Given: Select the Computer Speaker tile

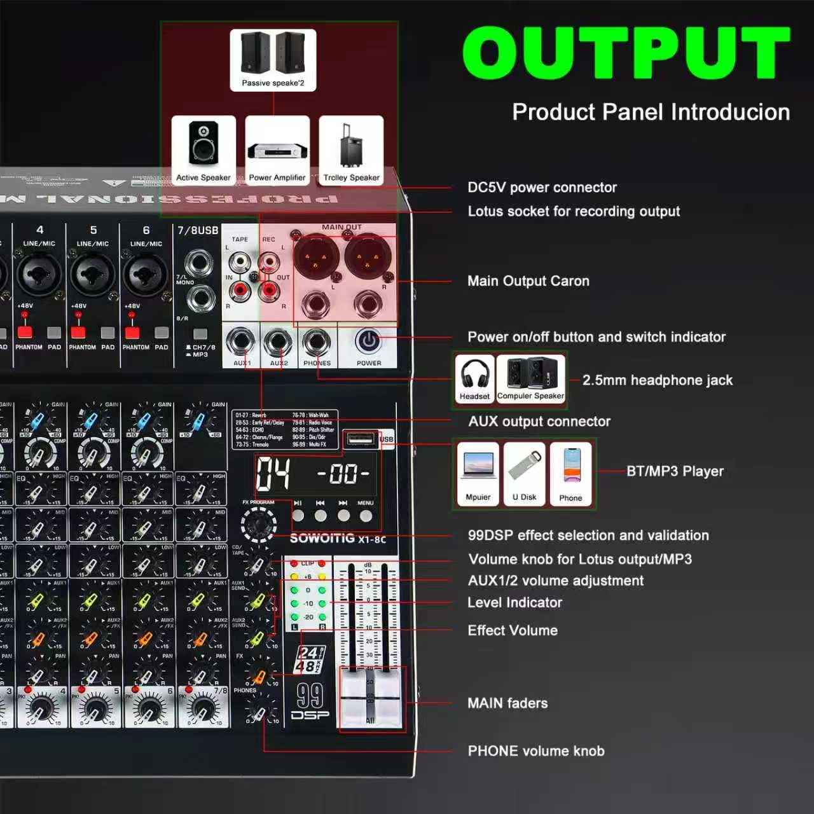Looking at the screenshot, I should click(x=530, y=379).
